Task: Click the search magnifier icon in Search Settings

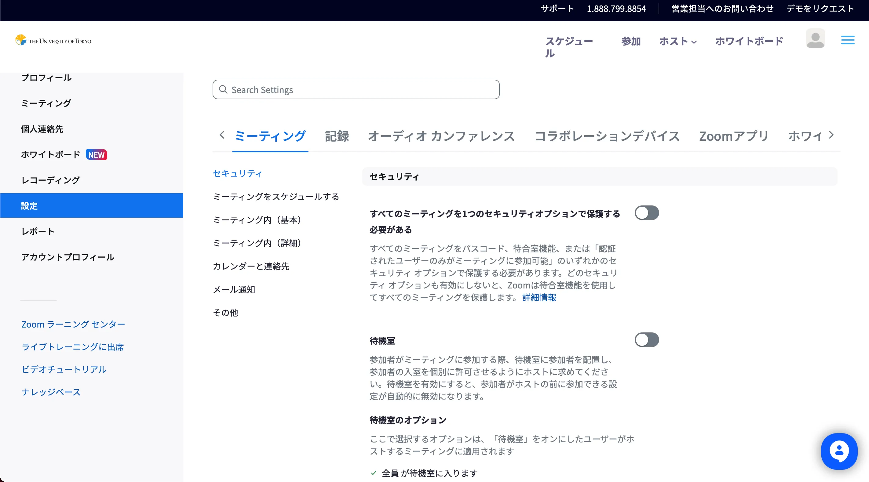Action: click(223, 89)
